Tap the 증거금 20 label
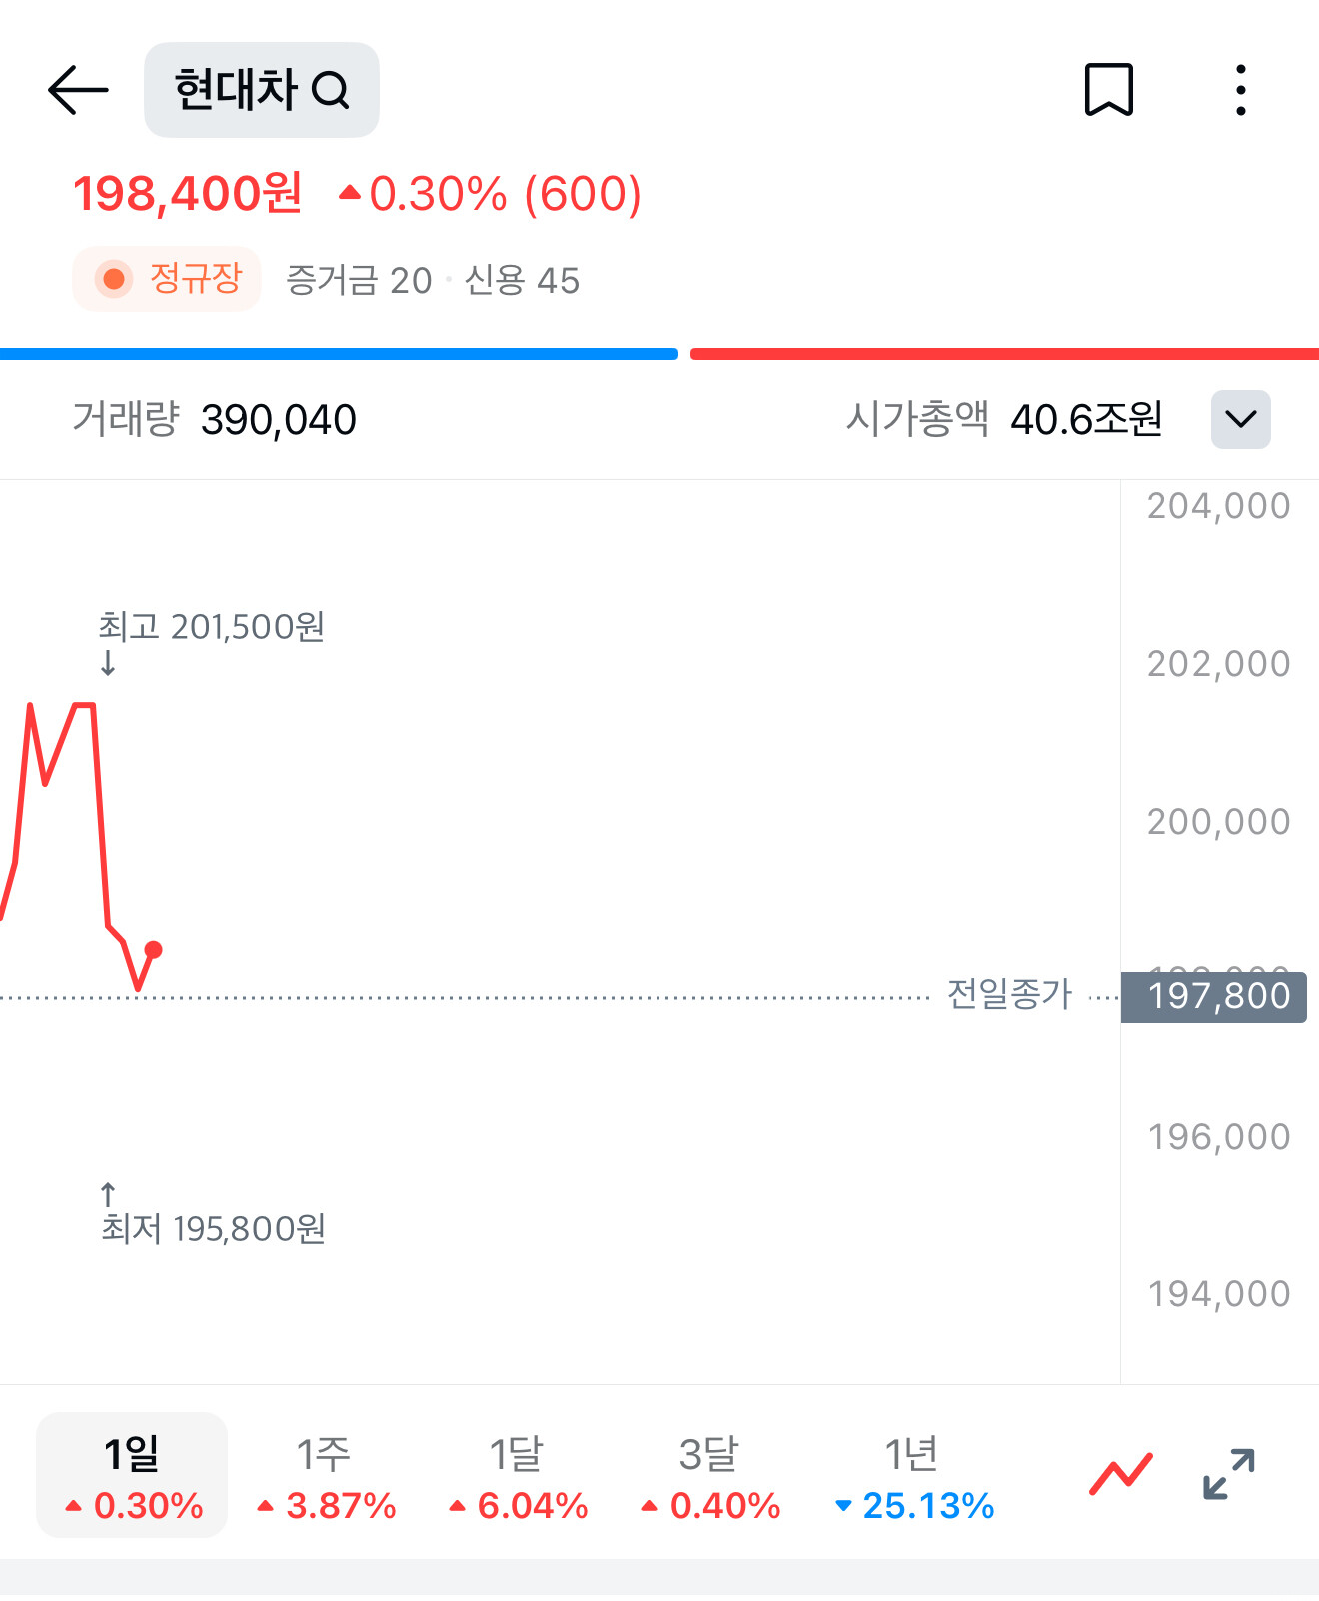 (359, 281)
